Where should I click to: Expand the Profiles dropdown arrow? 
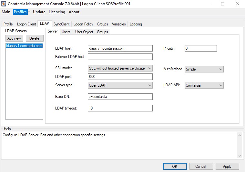pos(29,12)
